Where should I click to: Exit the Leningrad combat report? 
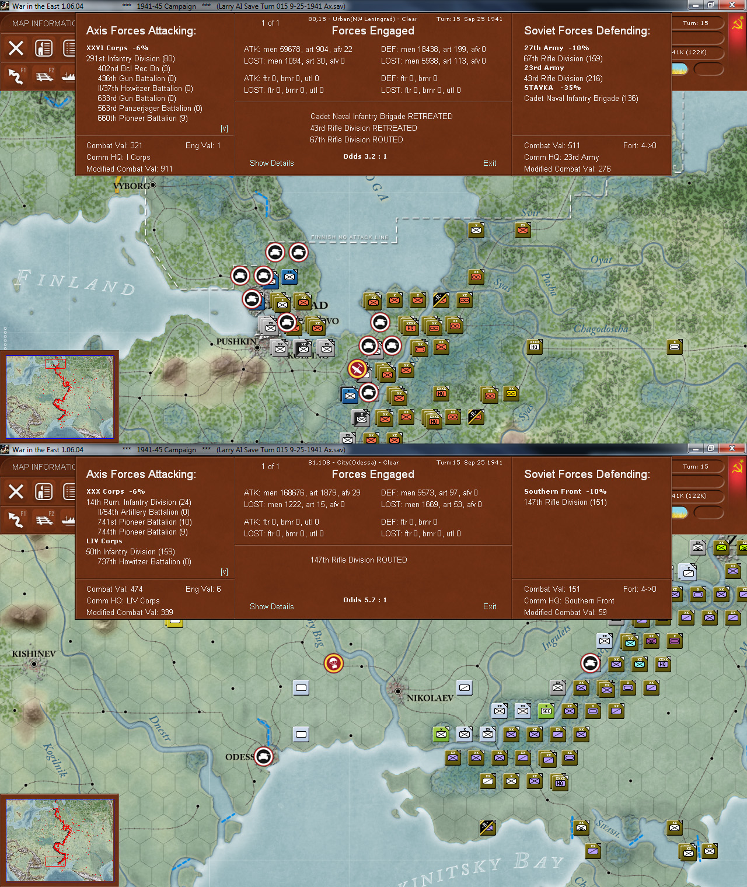(490, 163)
